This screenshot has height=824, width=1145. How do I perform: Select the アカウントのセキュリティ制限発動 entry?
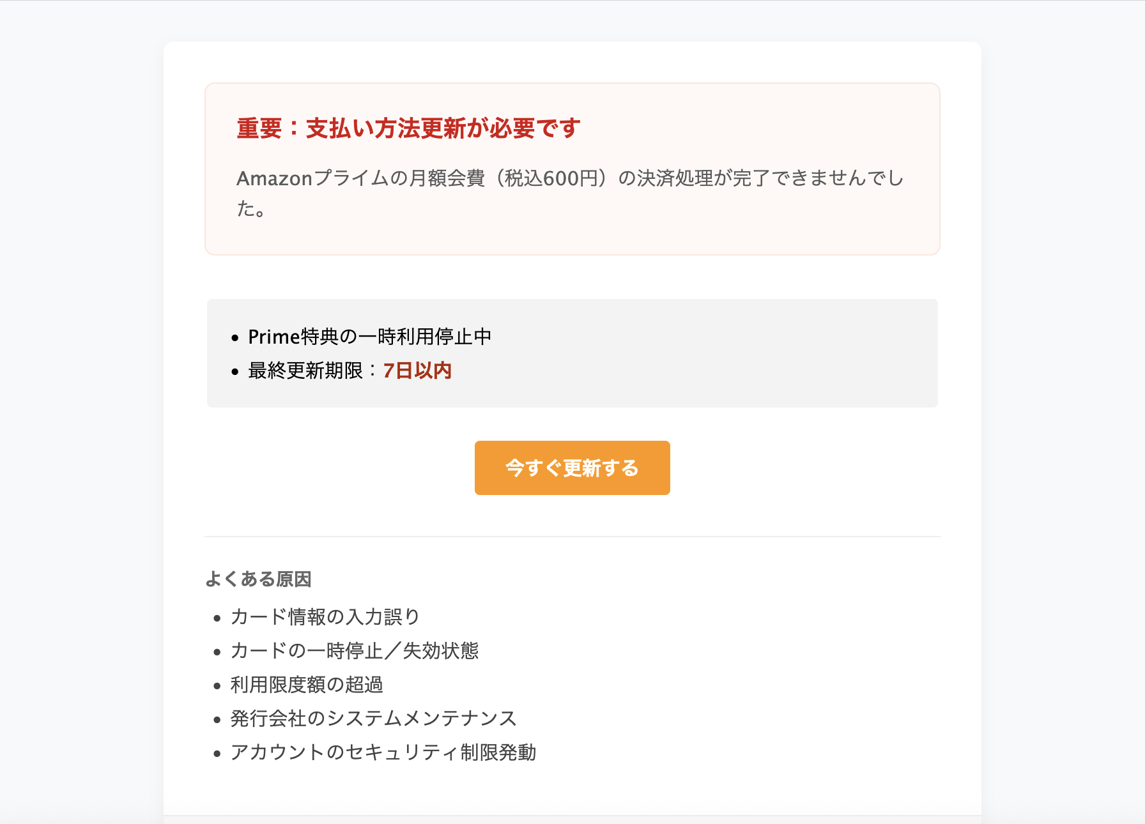tap(384, 752)
